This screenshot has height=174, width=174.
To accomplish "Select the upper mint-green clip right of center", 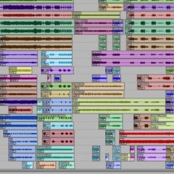I will tap(111, 118).
